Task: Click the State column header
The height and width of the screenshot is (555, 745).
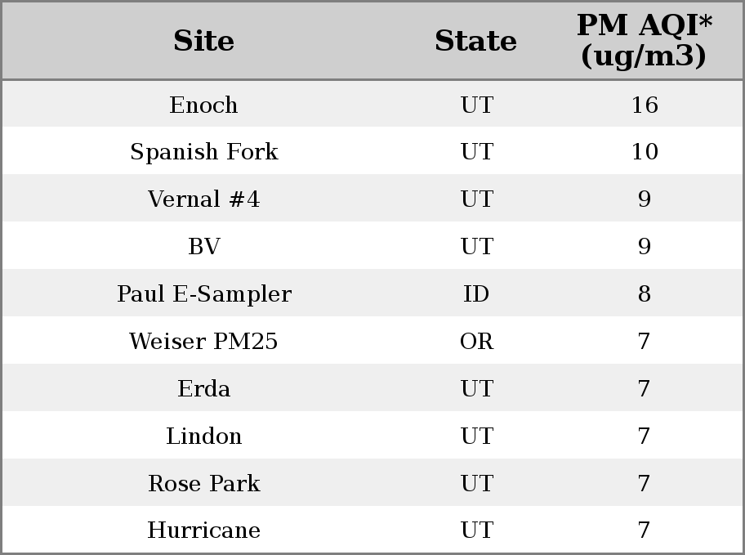Action: tap(476, 41)
